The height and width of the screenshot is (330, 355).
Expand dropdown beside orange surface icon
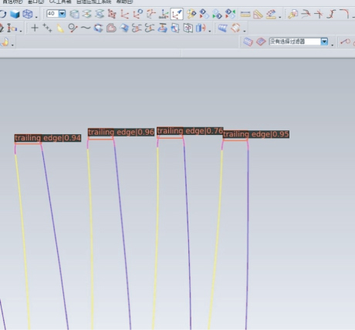tap(245, 31)
